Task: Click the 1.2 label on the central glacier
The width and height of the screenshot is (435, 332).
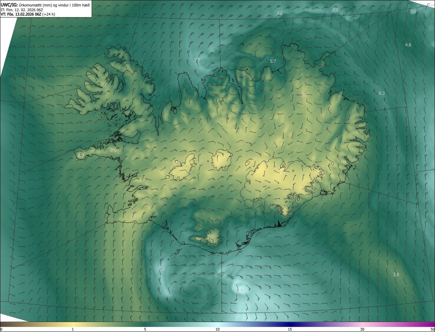Action: point(219,161)
